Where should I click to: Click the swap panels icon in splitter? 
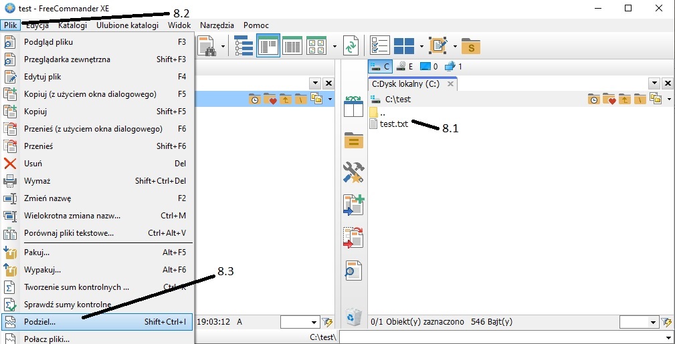coord(353,107)
